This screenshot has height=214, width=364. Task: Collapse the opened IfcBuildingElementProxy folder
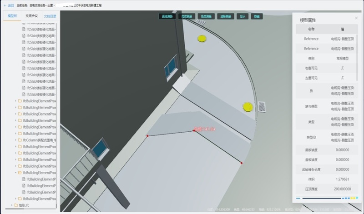[16, 173]
